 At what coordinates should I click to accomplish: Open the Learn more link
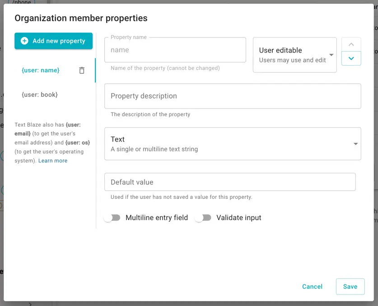53,160
